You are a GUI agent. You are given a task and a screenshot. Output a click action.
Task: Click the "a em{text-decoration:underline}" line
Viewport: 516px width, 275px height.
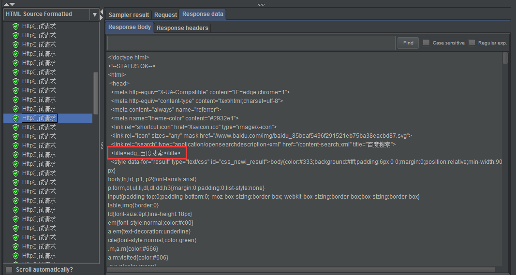[149, 232]
